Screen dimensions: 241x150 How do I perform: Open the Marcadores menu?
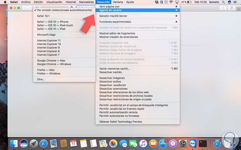click(86, 2)
